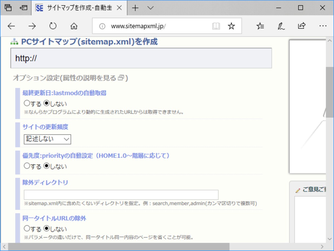334x251 pixels.
Task: Click the popup window icon after 属性の説明を見る
Action: [121, 78]
